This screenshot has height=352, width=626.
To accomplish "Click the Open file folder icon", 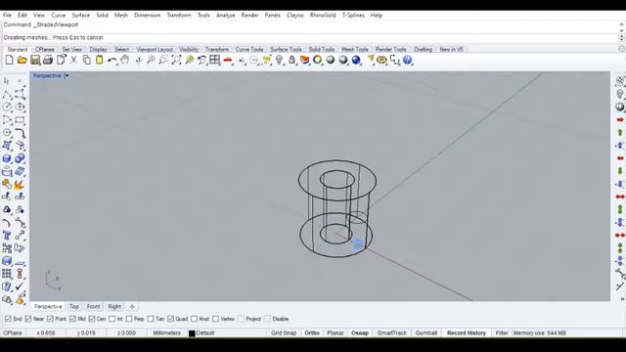I will 22,61.
